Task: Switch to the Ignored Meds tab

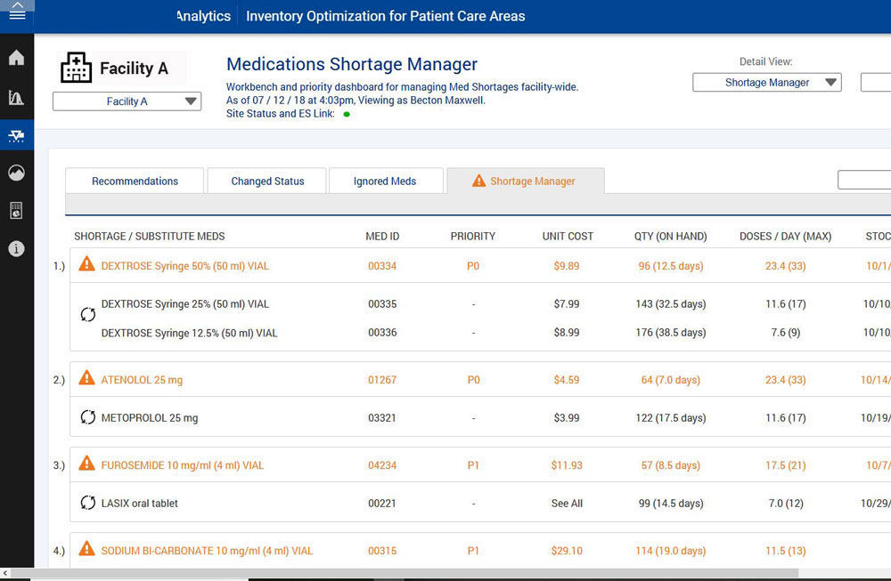Action: coord(385,181)
